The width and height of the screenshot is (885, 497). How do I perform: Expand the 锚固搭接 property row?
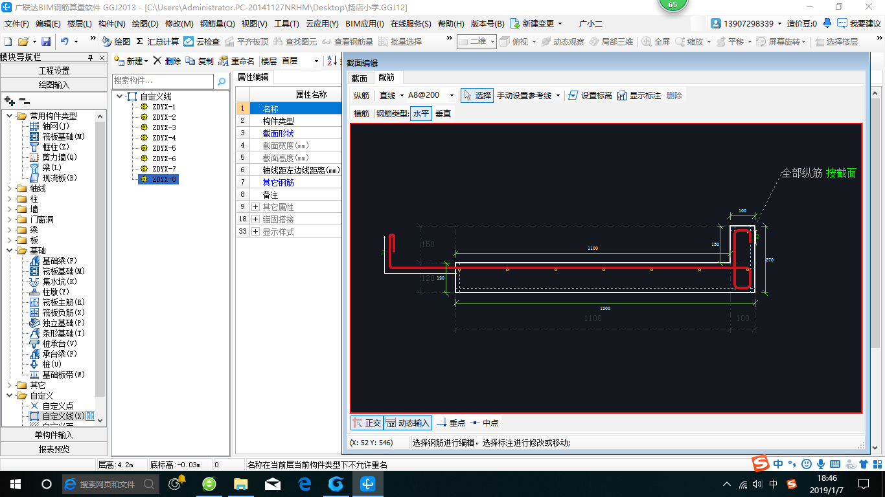[x=255, y=219]
